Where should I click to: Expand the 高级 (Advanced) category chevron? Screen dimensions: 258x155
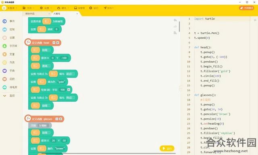4,96
